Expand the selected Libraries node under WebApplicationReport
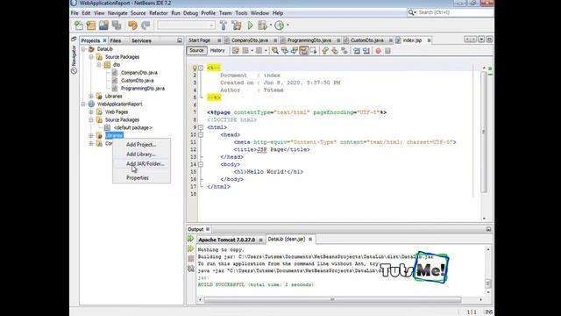Viewport: 561px width, 316px height. 91,136
